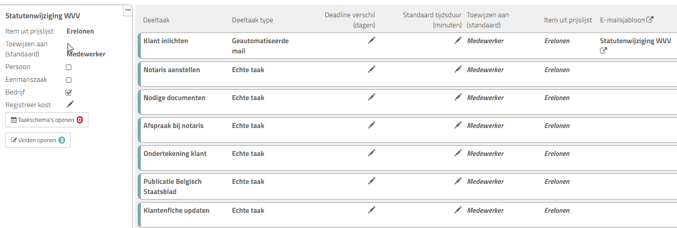The height and width of the screenshot is (228, 677).
Task: Click Medewerker assignee for Klantenfiche updaten
Action: [485, 210]
